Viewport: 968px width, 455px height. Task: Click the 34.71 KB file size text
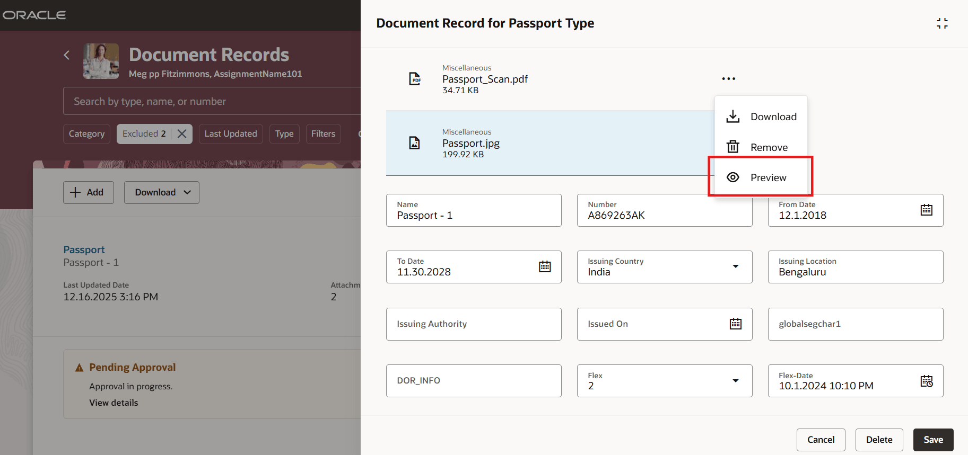(x=460, y=91)
